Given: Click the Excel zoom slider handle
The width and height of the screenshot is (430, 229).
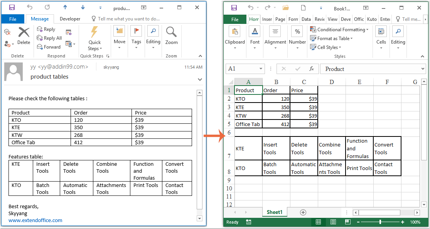Looking at the screenshot, I should click(x=380, y=222).
